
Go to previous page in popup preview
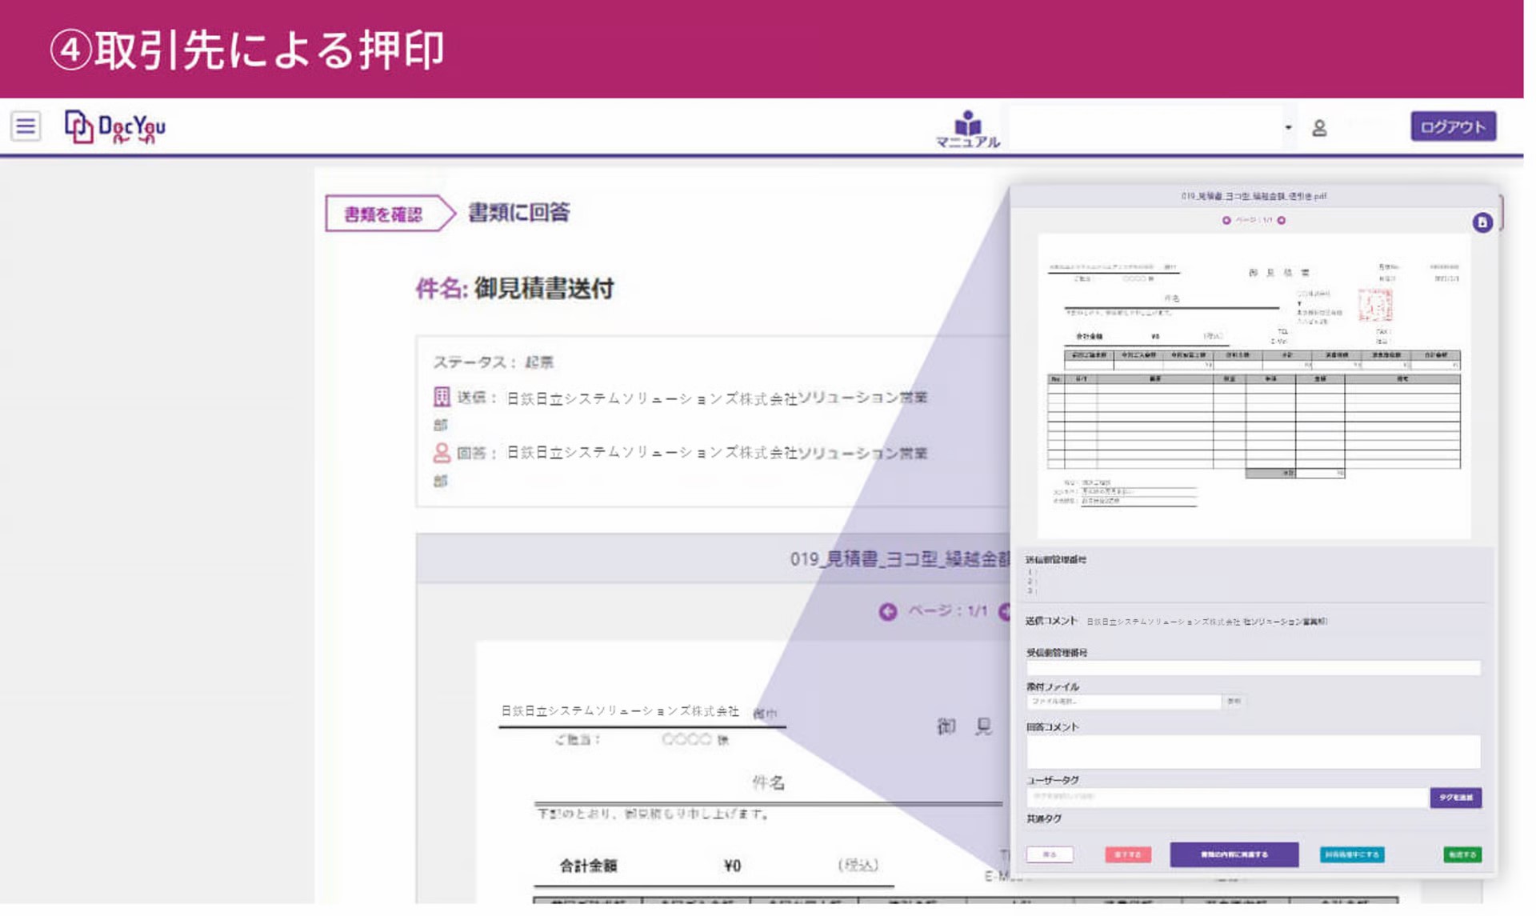(x=1226, y=220)
